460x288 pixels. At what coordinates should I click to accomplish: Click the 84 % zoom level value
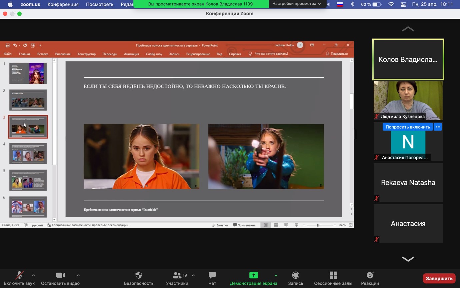tap(342, 225)
